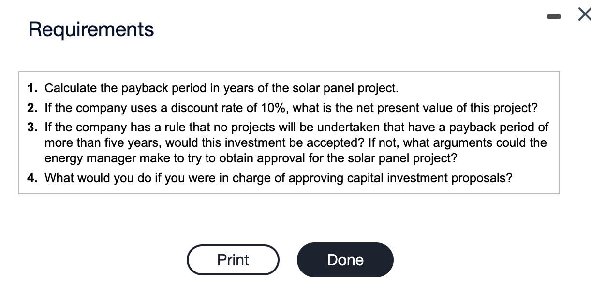Click the requirements list border box
Screen dimensions: 591x285
pos(289,71)
